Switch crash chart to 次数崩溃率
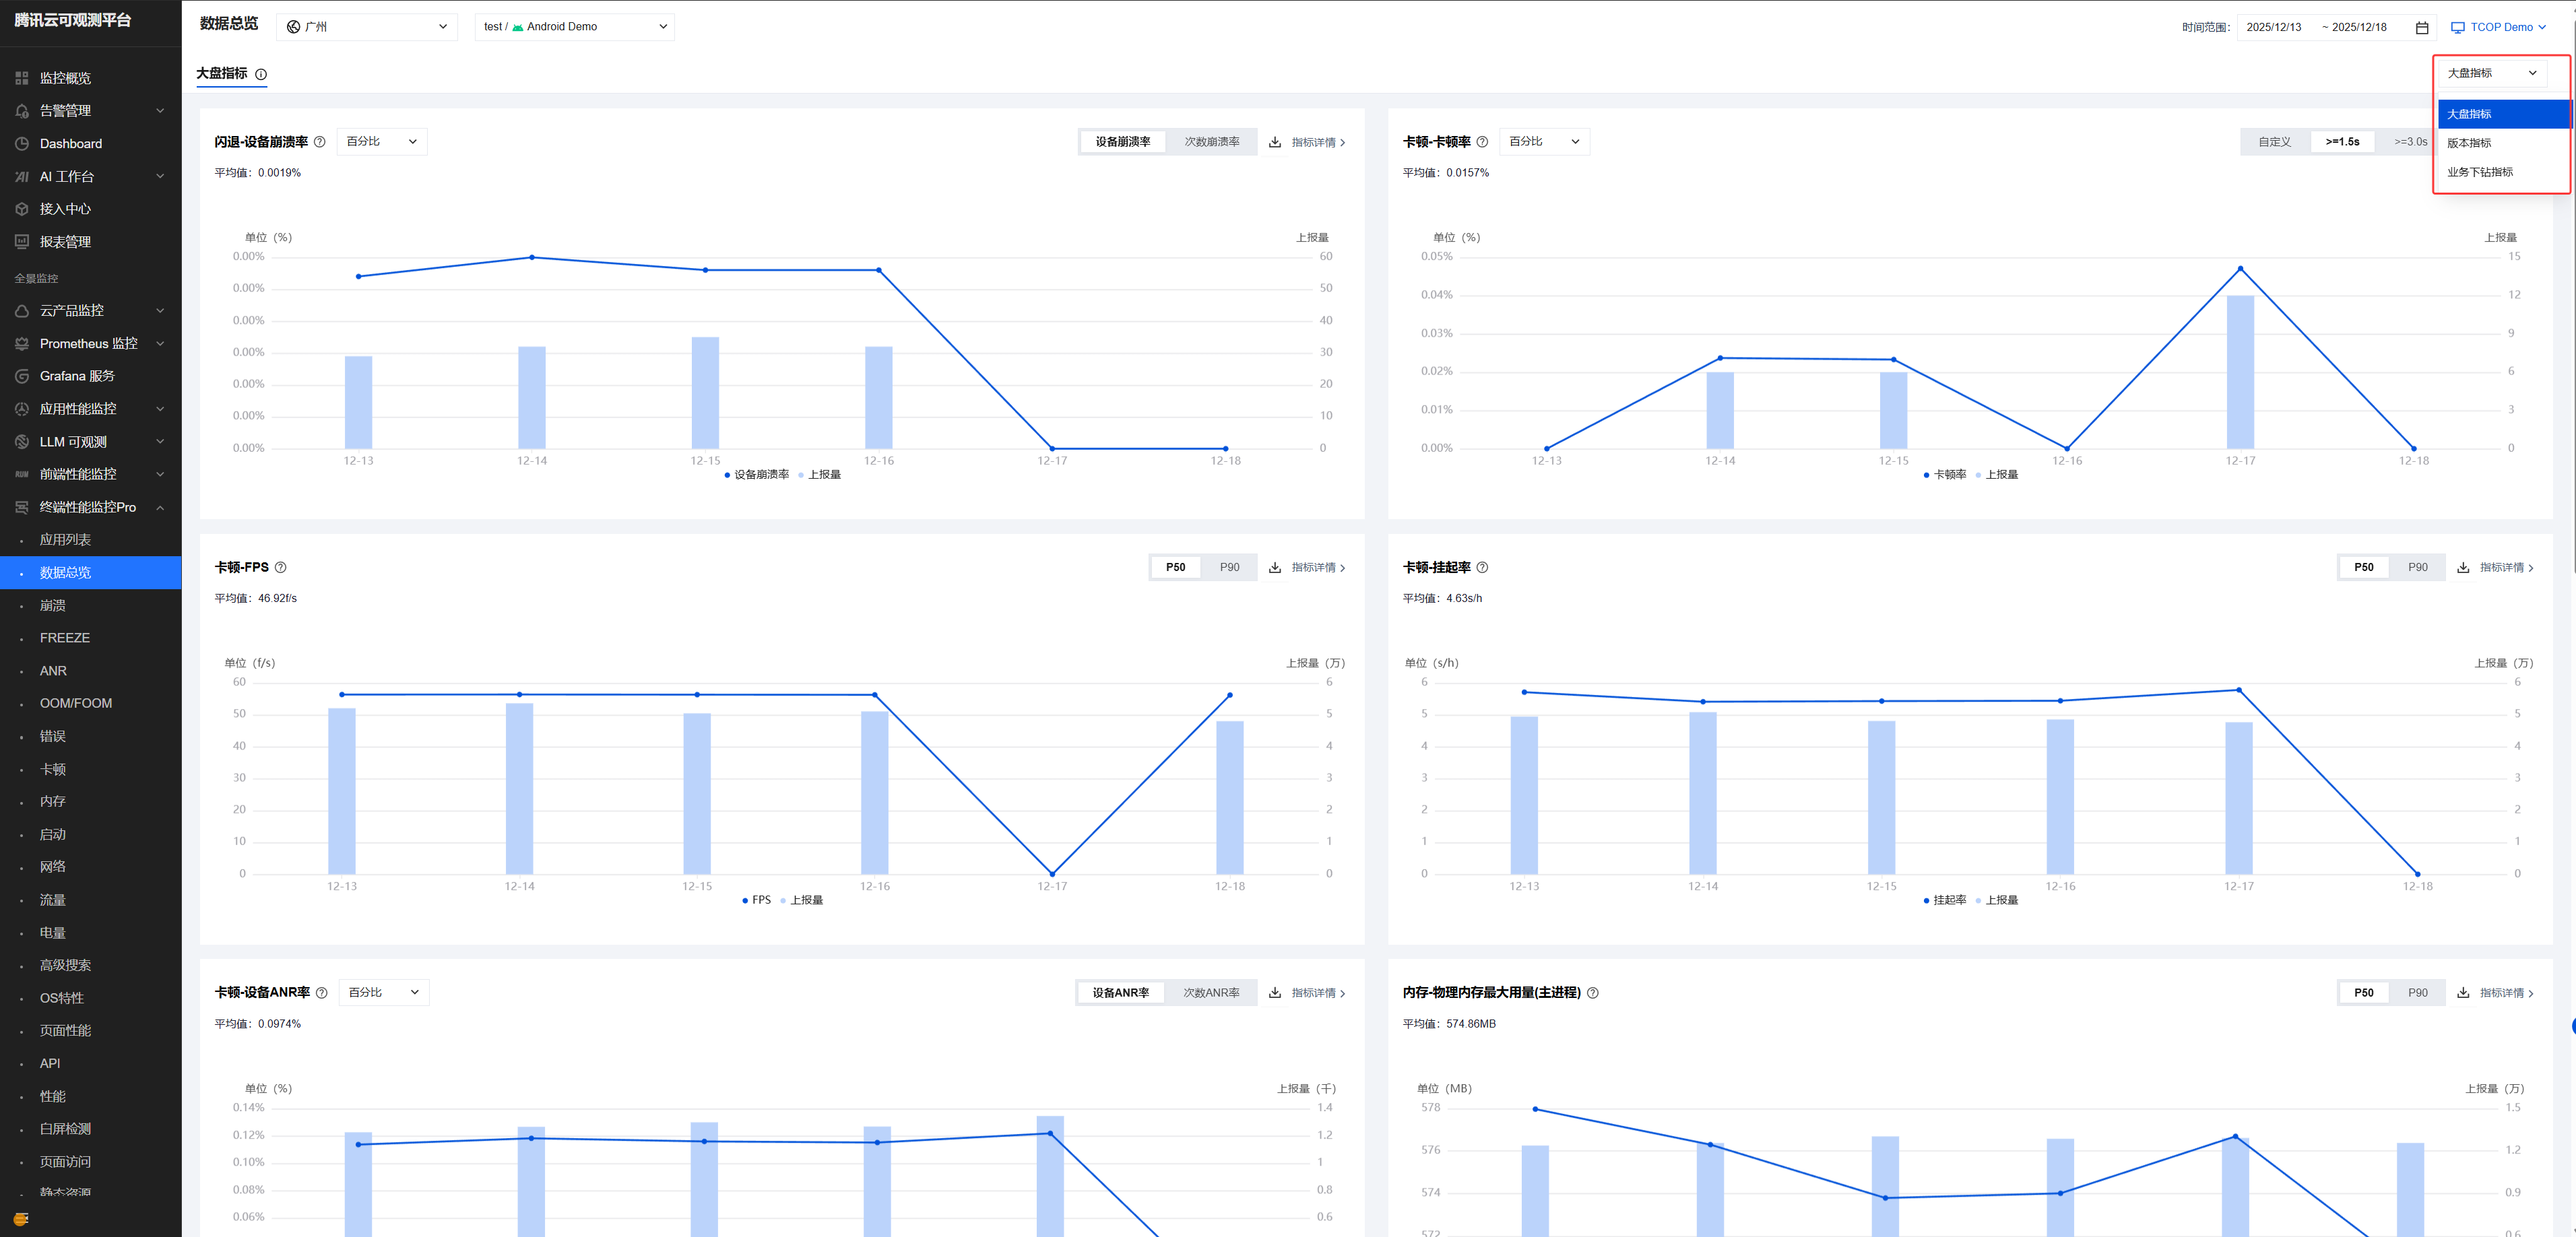2576x1237 pixels. point(1211,142)
